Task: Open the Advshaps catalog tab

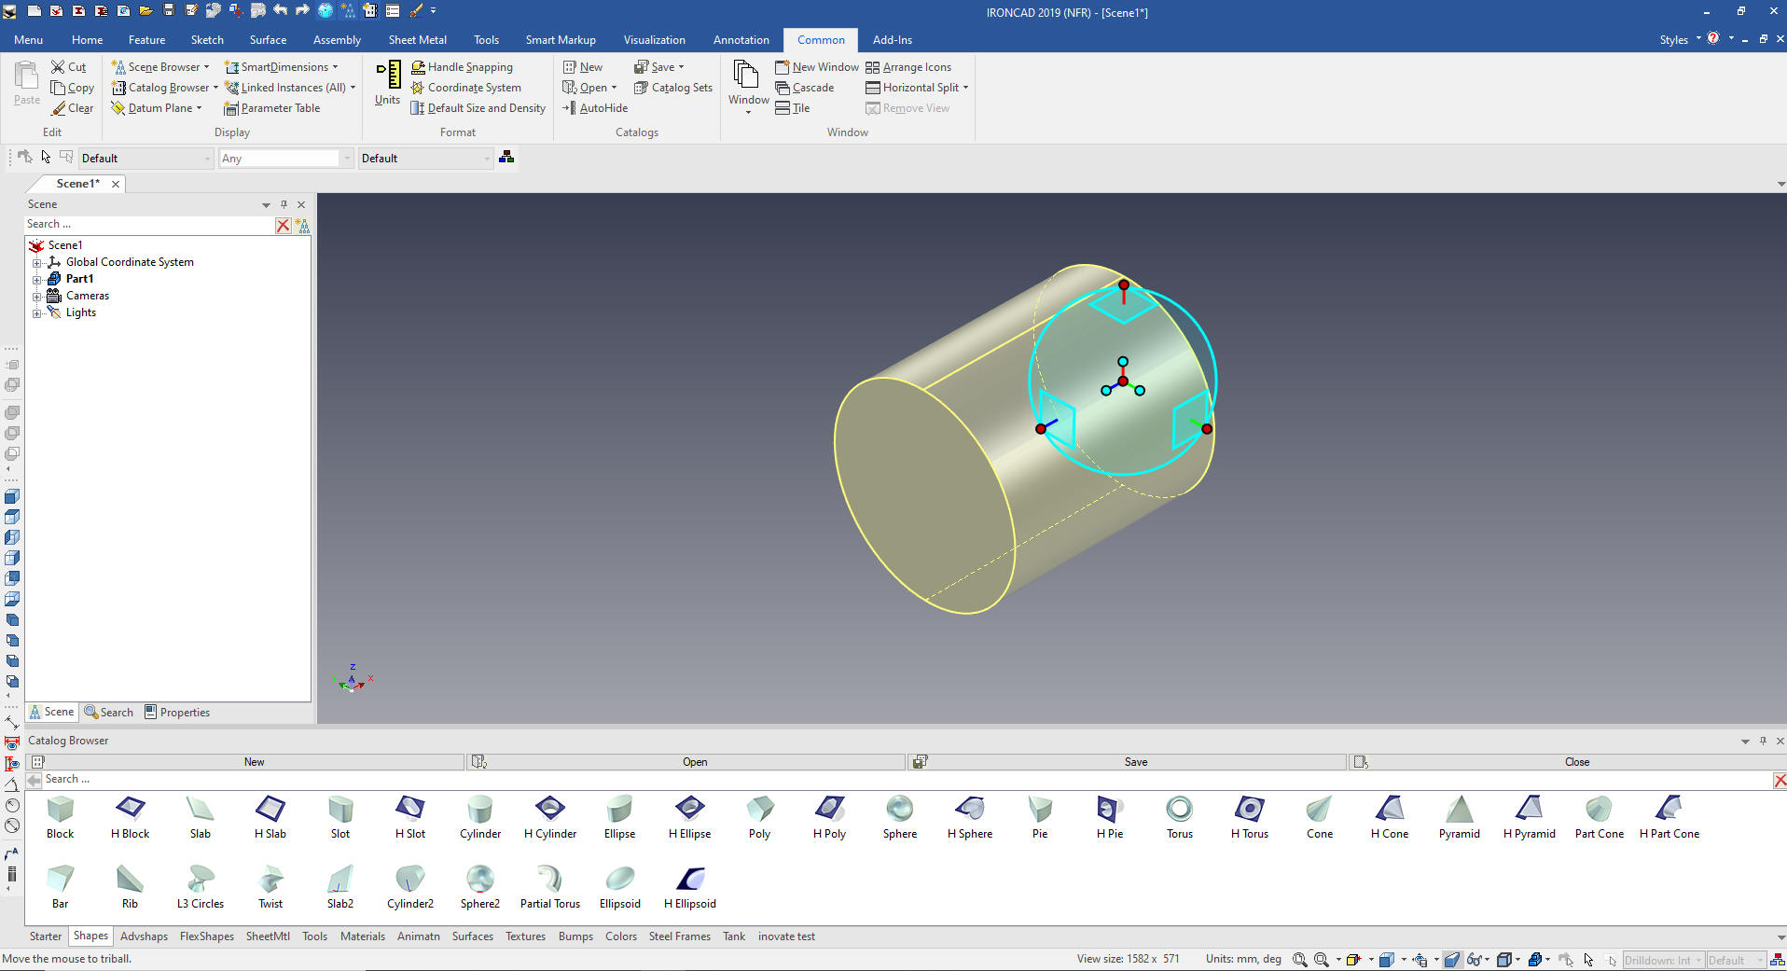Action: 144,936
